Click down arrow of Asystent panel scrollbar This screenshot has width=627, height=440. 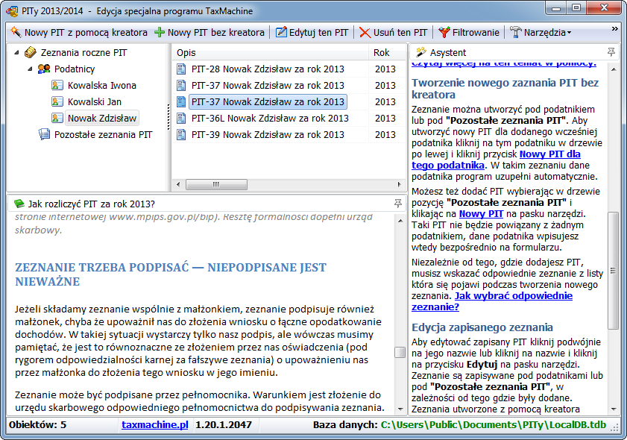[614, 409]
